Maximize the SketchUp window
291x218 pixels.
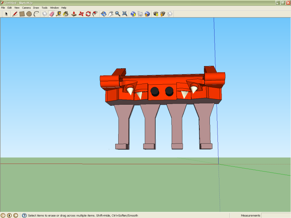pyautogui.click(x=283, y=3)
